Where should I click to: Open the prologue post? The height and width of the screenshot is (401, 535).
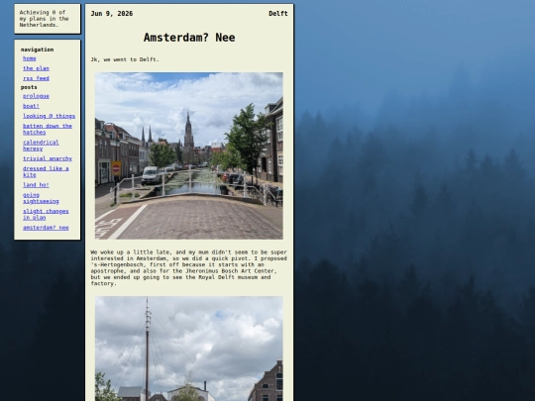36,96
